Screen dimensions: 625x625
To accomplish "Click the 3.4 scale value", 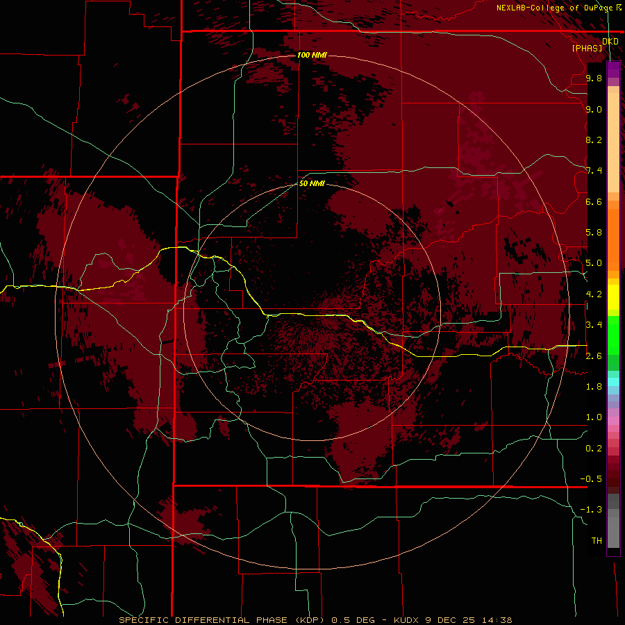I will [x=594, y=325].
